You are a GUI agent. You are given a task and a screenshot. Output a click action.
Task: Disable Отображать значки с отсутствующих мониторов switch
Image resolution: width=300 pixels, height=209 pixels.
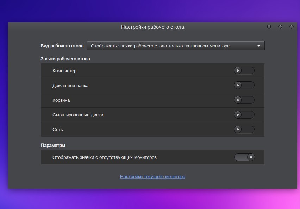point(244,157)
